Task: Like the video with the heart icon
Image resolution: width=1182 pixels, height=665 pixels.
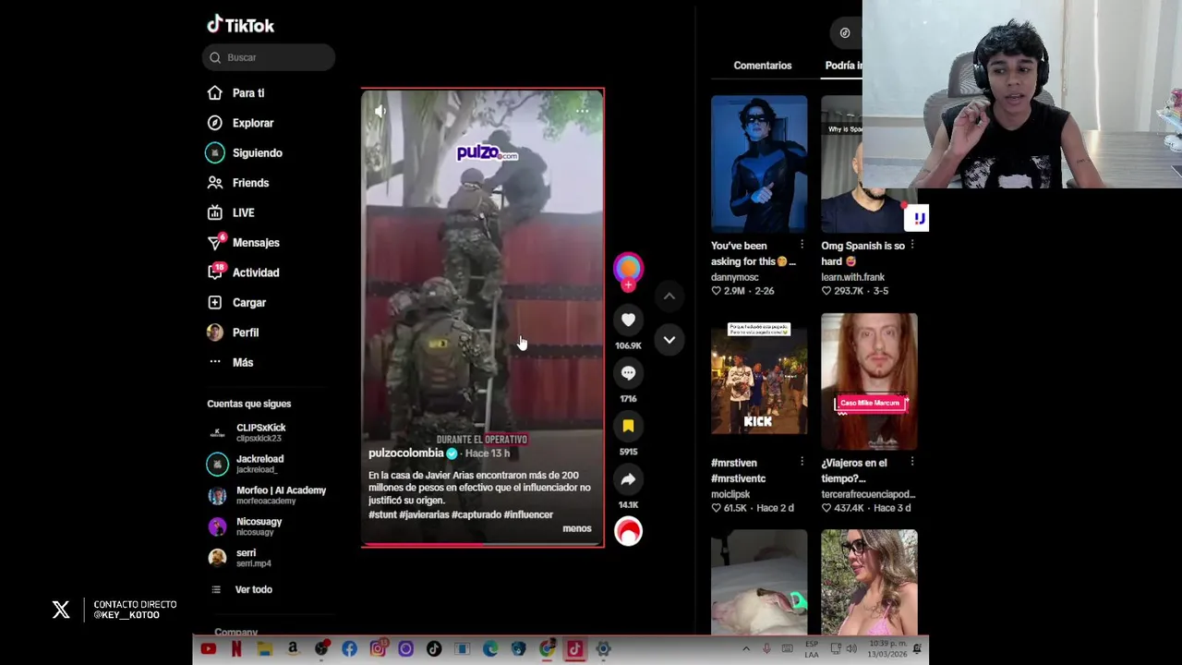Action: pyautogui.click(x=628, y=320)
